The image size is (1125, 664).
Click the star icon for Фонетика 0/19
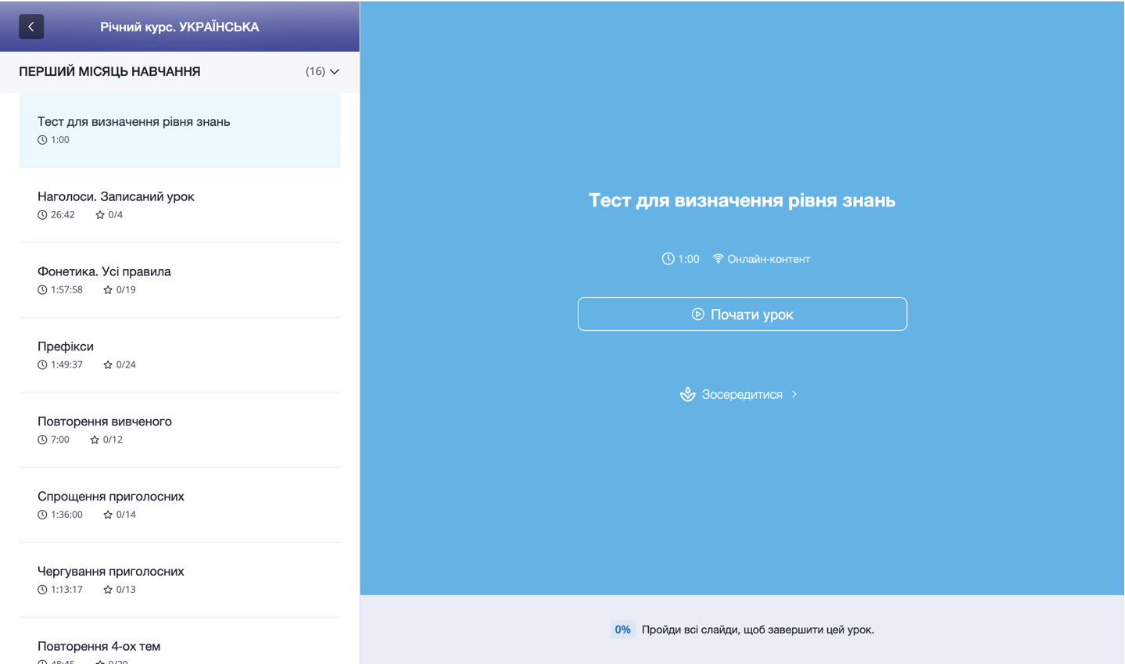[x=108, y=290]
